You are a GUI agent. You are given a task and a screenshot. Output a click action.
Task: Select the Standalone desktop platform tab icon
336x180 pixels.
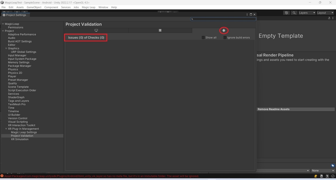click(96, 30)
